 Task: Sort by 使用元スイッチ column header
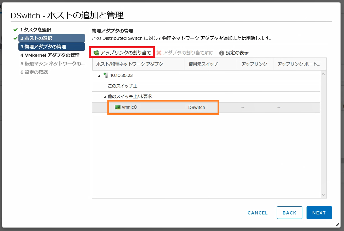210,64
